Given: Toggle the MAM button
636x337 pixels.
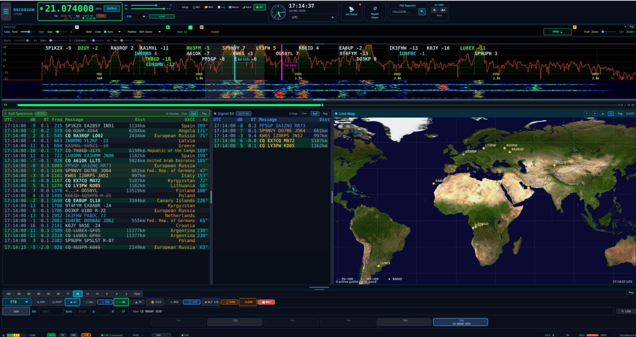Looking at the screenshot, I should (x=40, y=302).
